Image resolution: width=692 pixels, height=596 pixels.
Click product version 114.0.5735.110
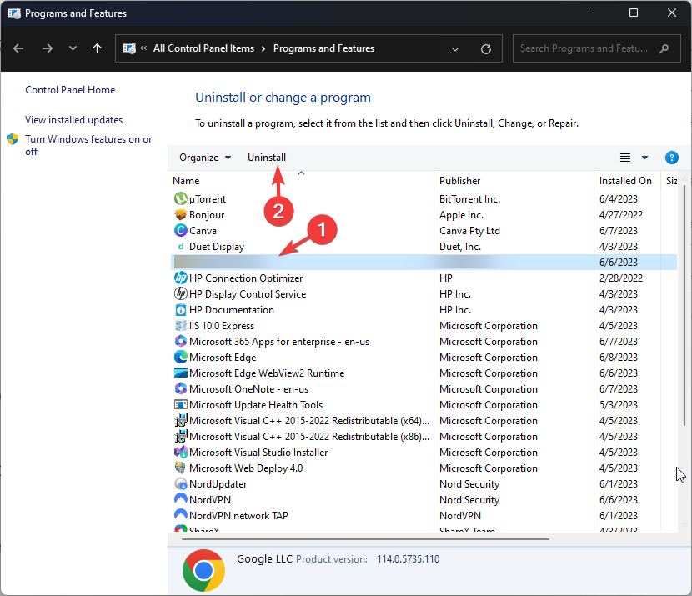coord(408,559)
